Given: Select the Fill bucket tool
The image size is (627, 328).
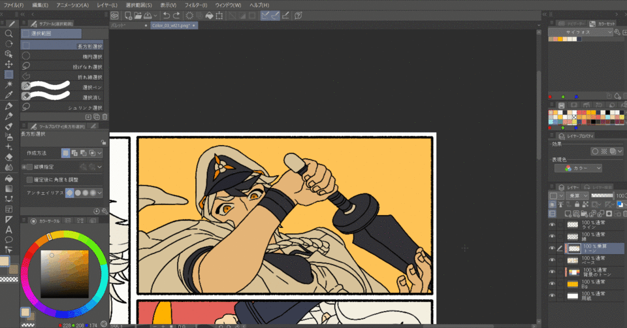Looking at the screenshot, I should 8,178.
